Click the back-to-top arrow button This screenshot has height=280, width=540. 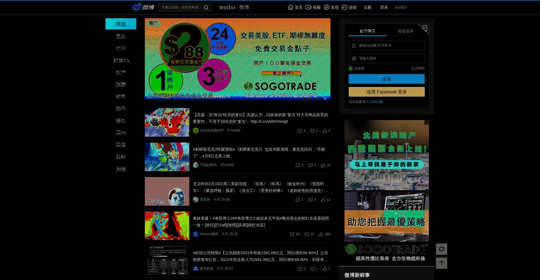(442, 263)
